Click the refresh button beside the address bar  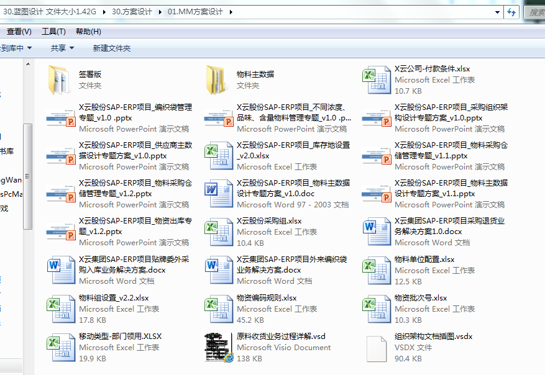[511, 12]
